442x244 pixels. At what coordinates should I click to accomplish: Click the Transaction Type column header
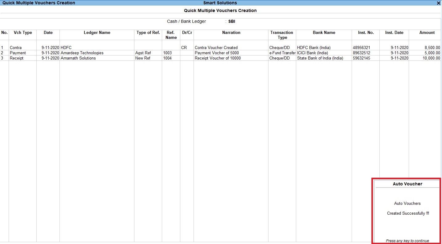(282, 35)
